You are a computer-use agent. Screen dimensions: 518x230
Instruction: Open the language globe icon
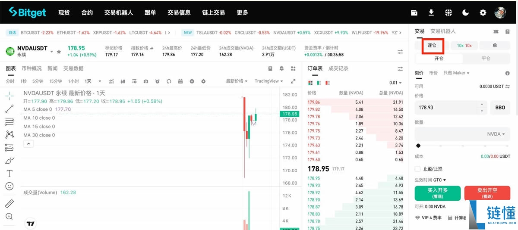pos(449,12)
